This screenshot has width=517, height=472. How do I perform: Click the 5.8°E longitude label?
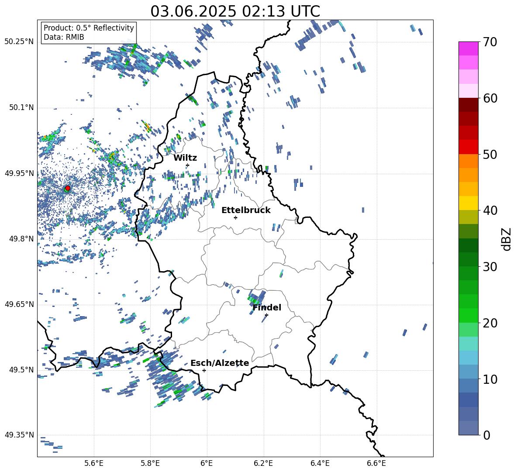tap(150, 463)
